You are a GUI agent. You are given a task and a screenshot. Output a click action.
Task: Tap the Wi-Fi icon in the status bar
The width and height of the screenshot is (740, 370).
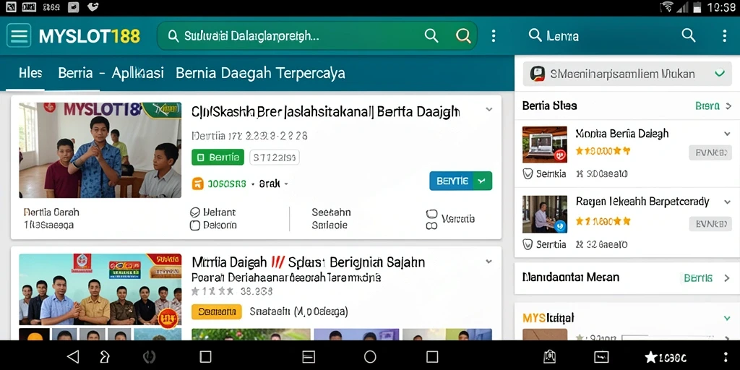tap(667, 7)
